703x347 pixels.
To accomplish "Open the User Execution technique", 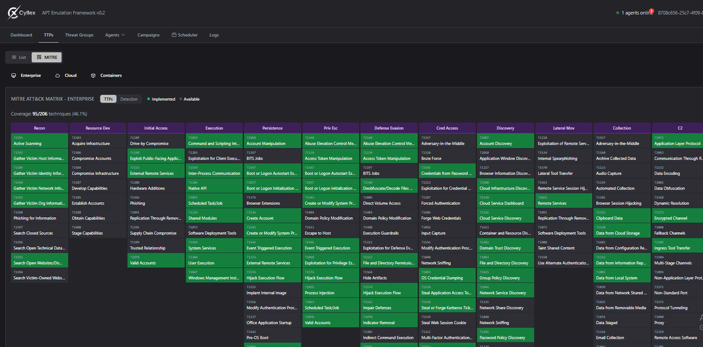I will (x=214, y=260).
